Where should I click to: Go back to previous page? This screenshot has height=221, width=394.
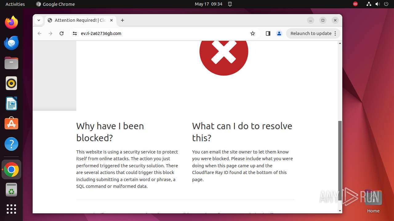[39, 33]
